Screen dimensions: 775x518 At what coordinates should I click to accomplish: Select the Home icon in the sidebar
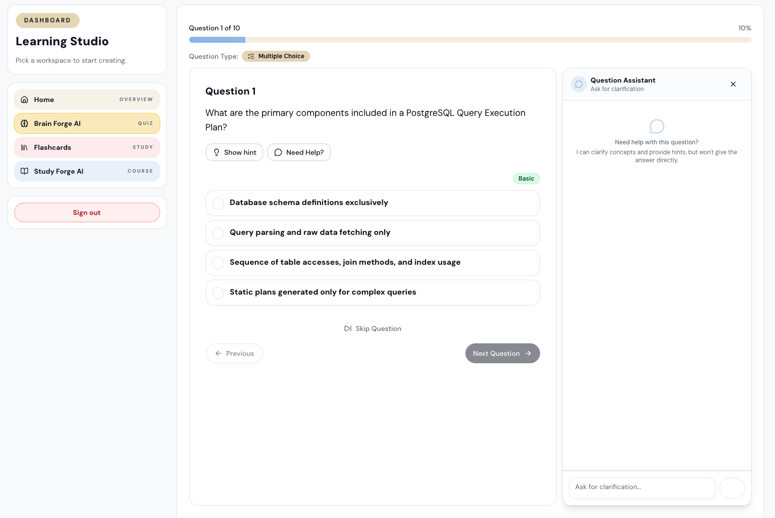click(24, 100)
